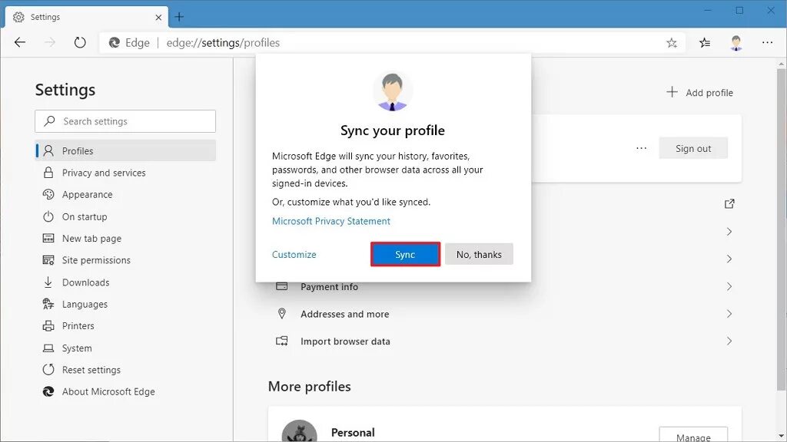Click the Appearance palette icon
The width and height of the screenshot is (787, 442).
48,194
